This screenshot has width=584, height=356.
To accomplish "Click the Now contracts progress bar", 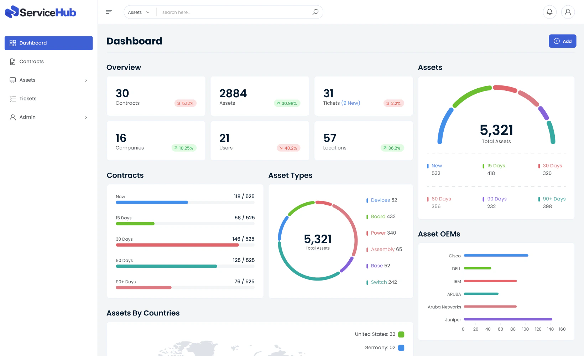I will point(185,202).
